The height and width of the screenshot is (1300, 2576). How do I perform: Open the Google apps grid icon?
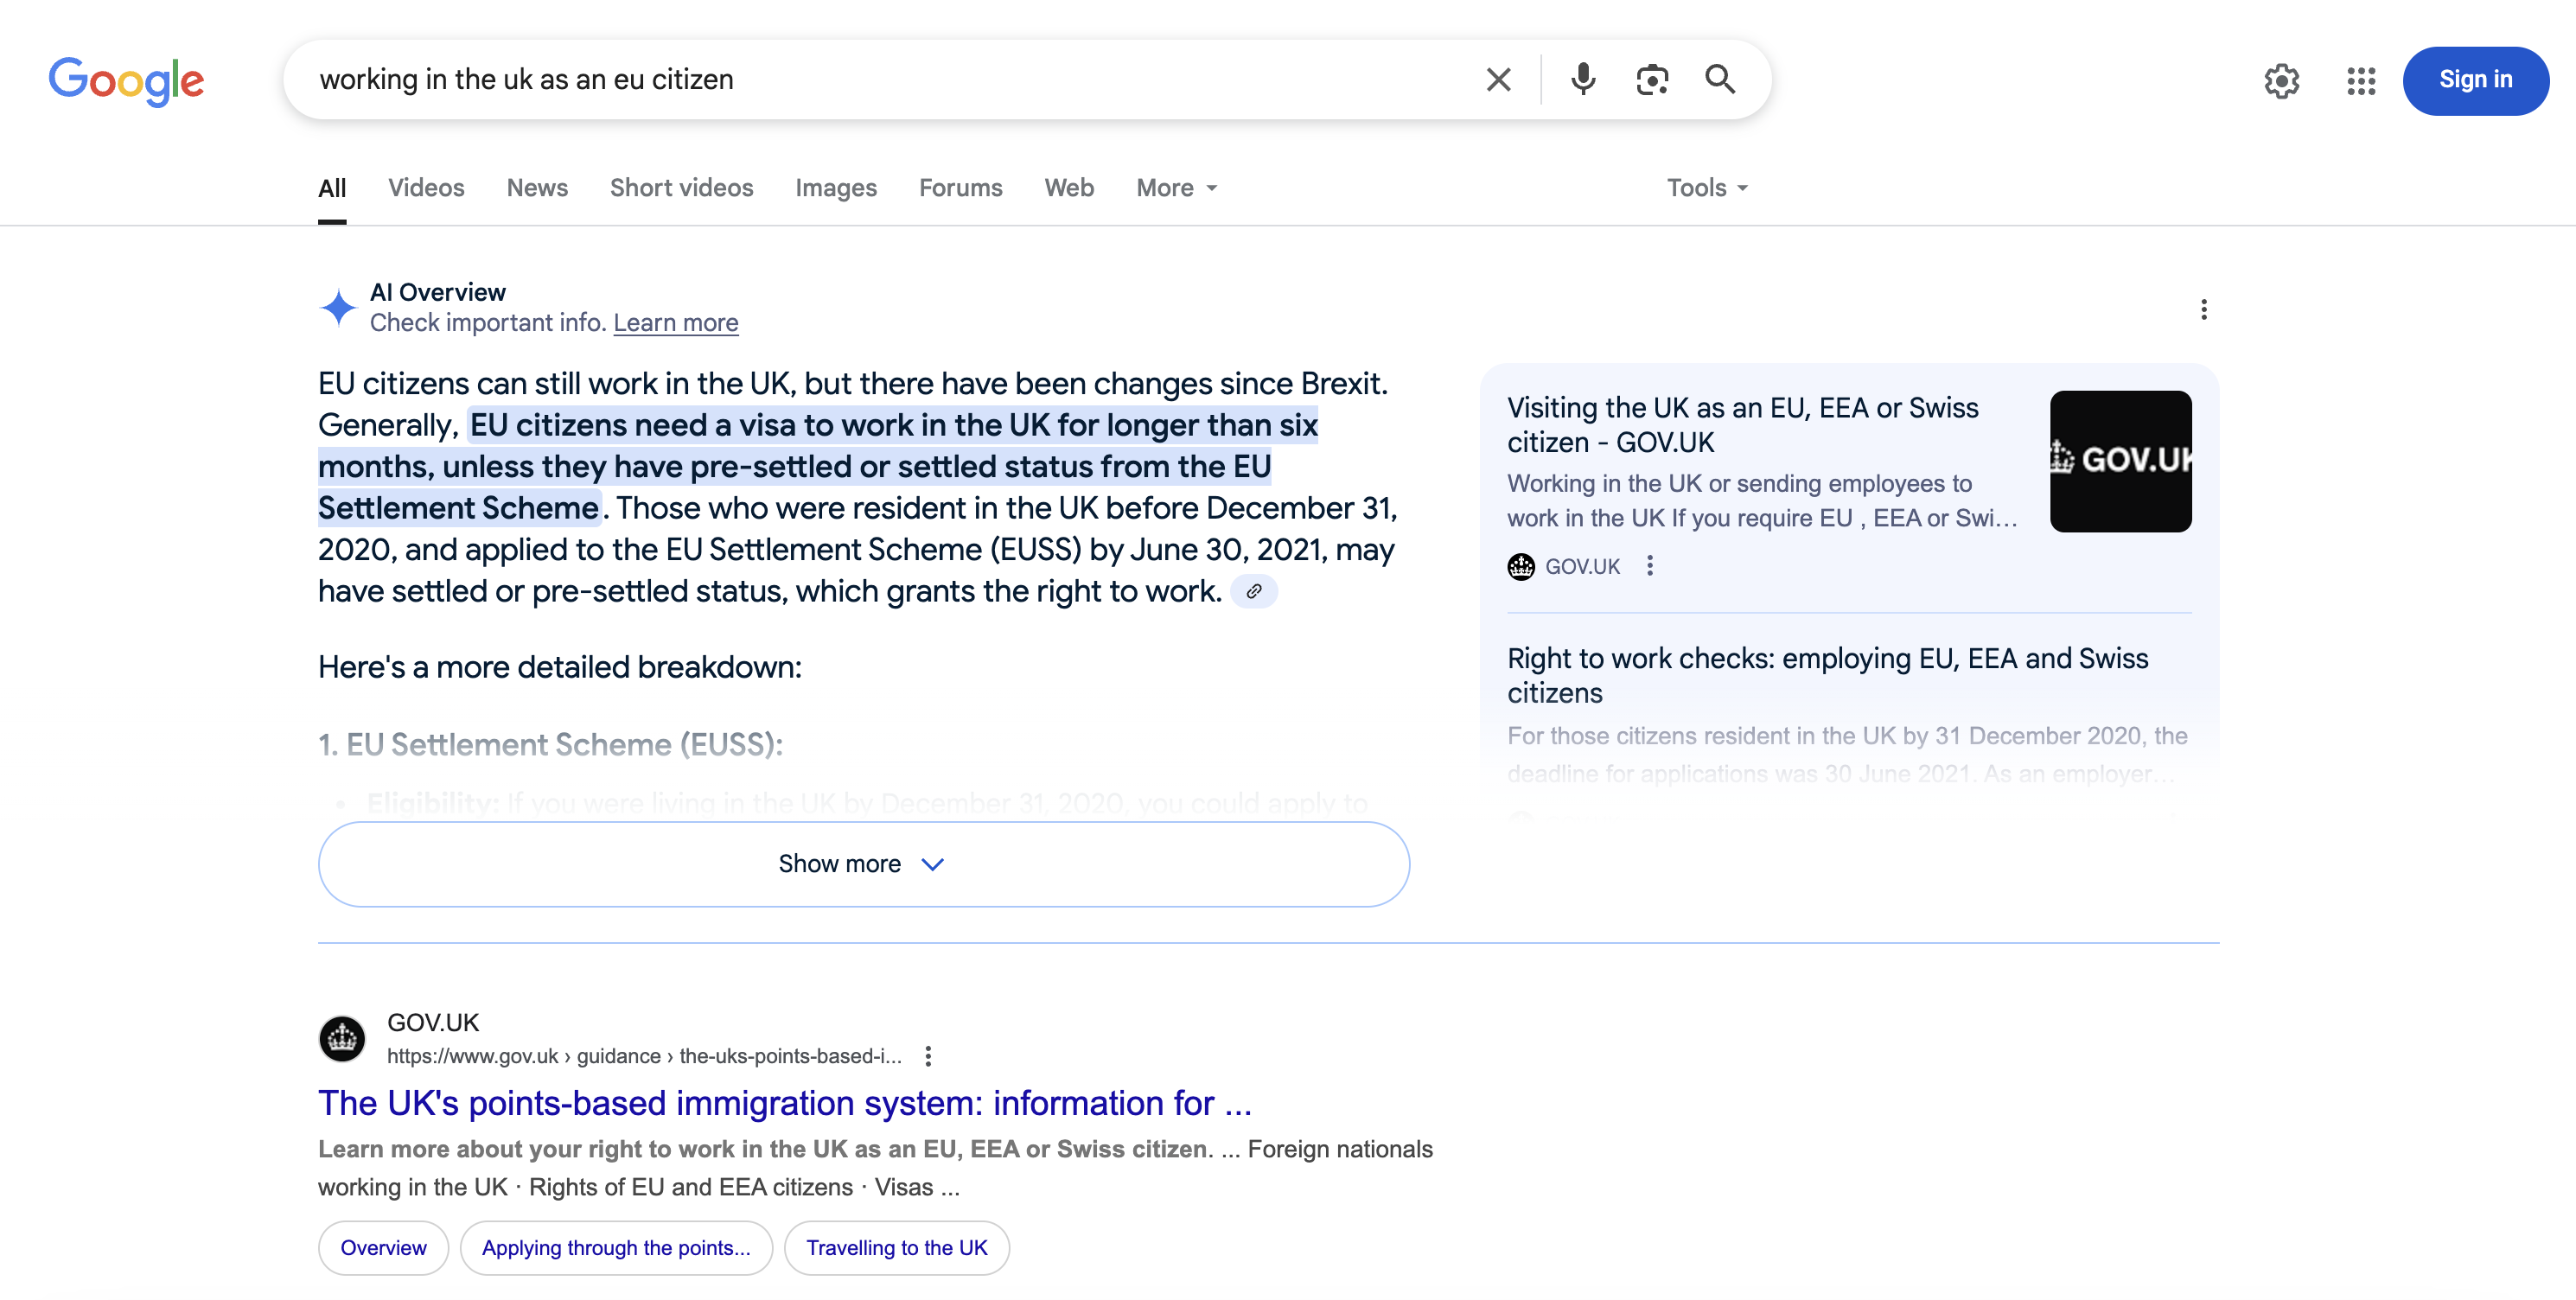pos(2361,80)
